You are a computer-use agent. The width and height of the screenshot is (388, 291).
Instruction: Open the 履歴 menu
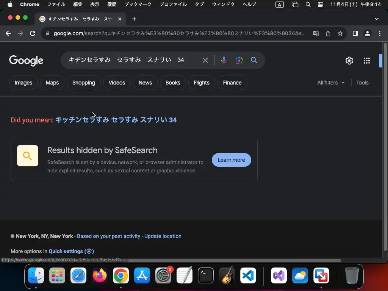click(112, 5)
